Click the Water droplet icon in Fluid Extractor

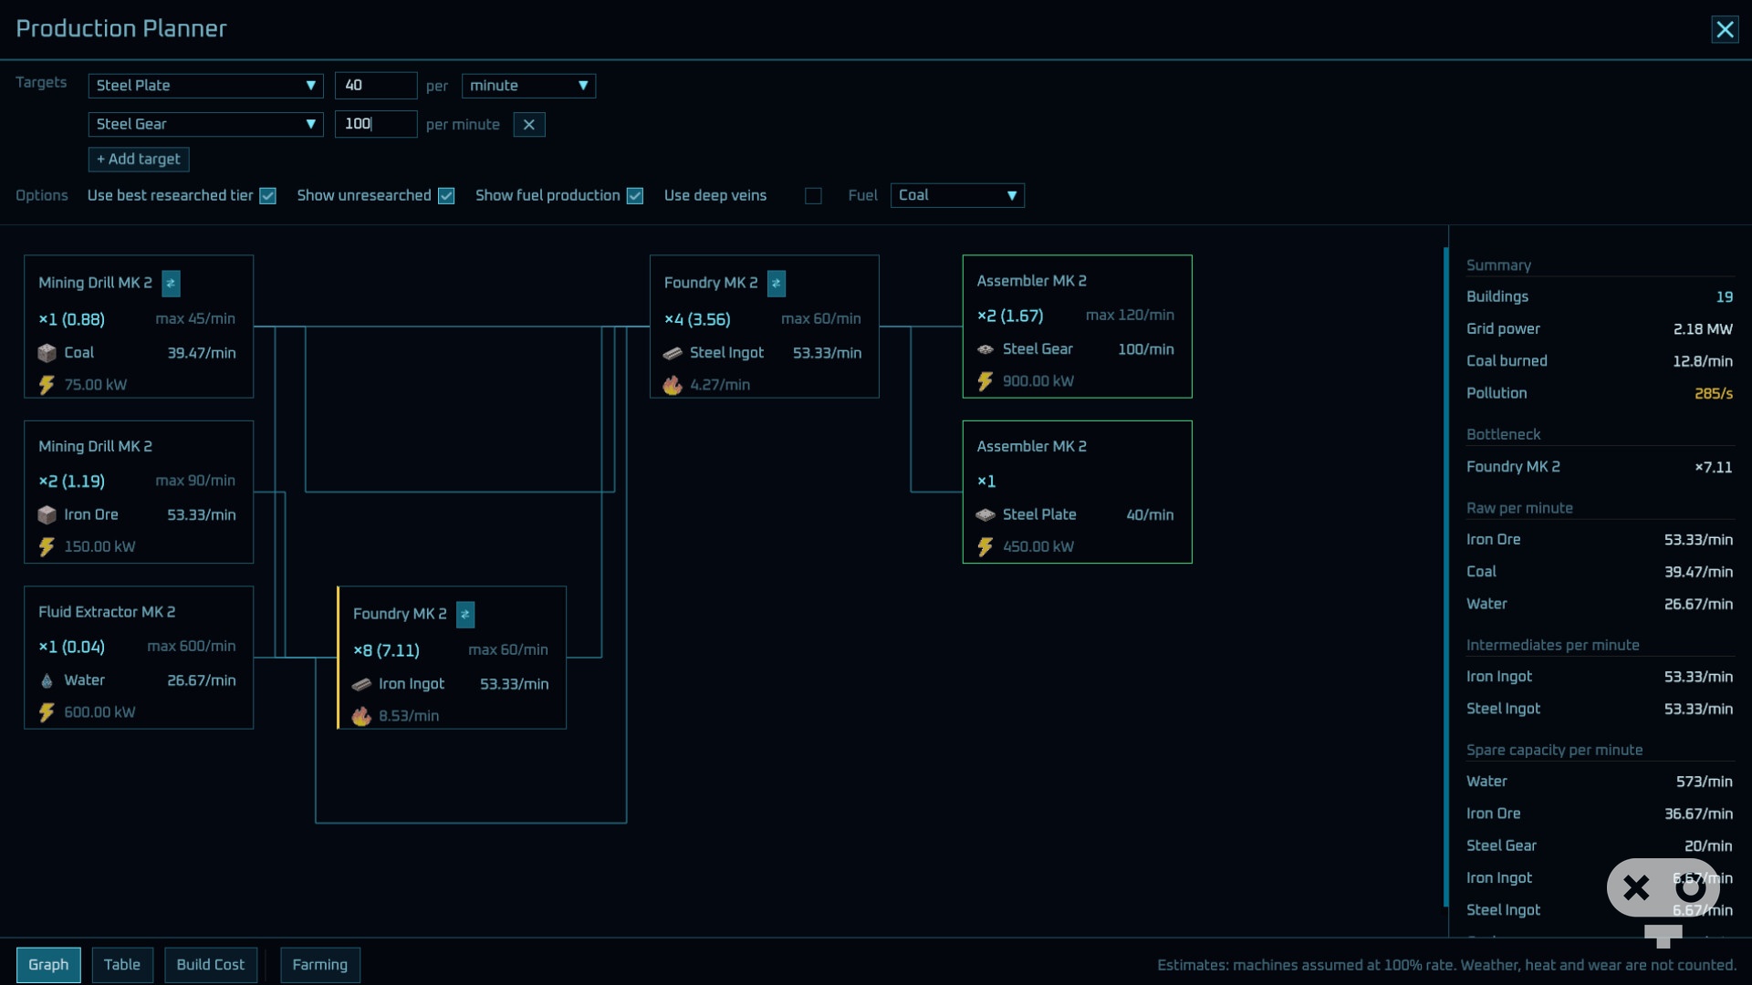pyautogui.click(x=47, y=680)
